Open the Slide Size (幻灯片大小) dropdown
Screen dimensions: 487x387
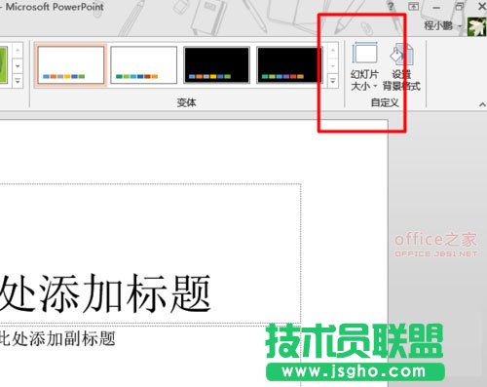364,66
